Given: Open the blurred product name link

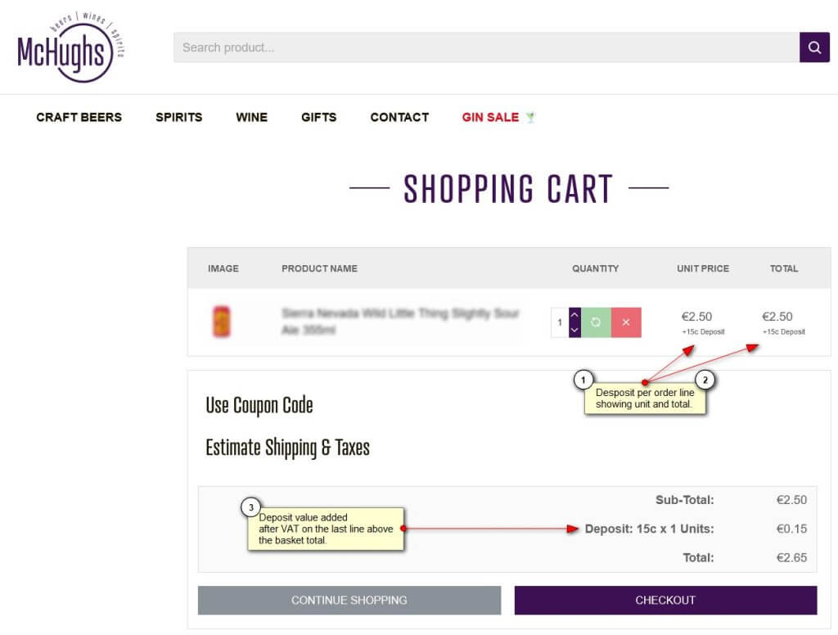Looking at the screenshot, I should click(400, 322).
